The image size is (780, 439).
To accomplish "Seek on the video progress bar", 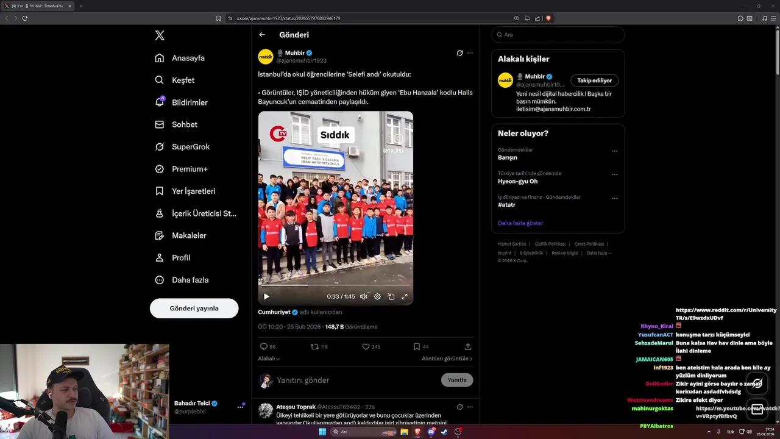I will tap(335, 285).
